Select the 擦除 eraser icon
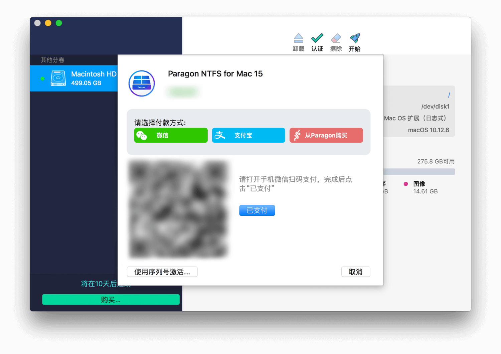The image size is (501, 354). pyautogui.click(x=336, y=38)
